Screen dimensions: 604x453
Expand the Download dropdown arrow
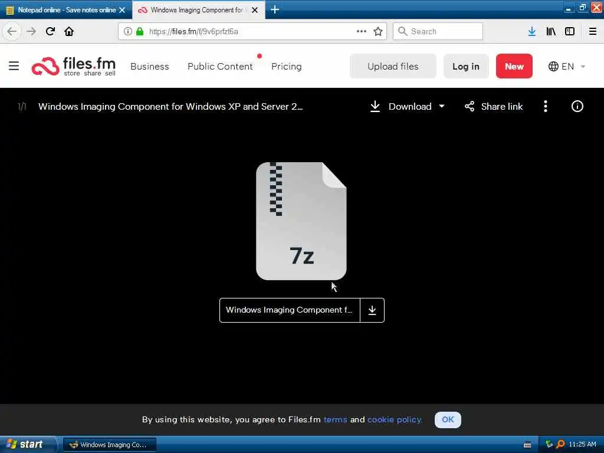pos(442,106)
